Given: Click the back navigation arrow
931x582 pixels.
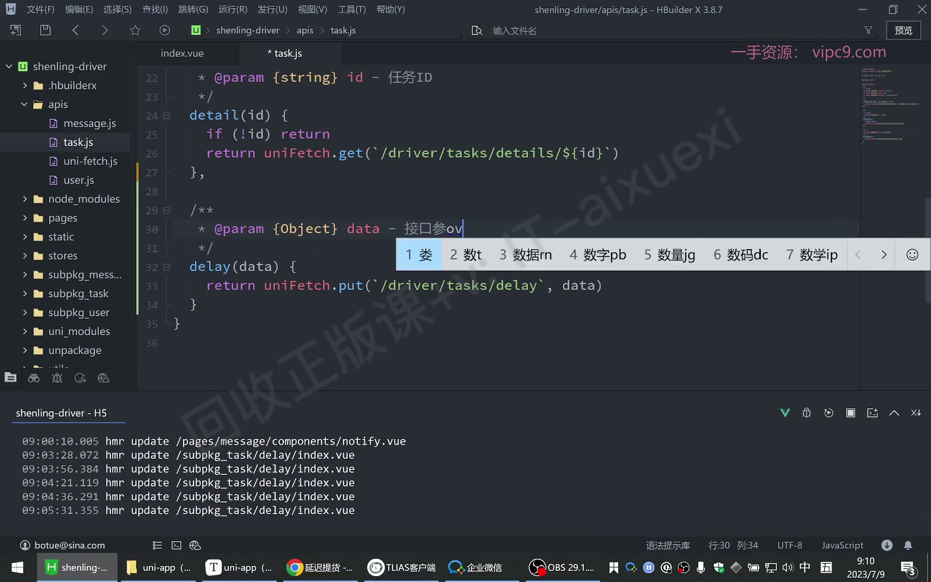Looking at the screenshot, I should click(75, 30).
